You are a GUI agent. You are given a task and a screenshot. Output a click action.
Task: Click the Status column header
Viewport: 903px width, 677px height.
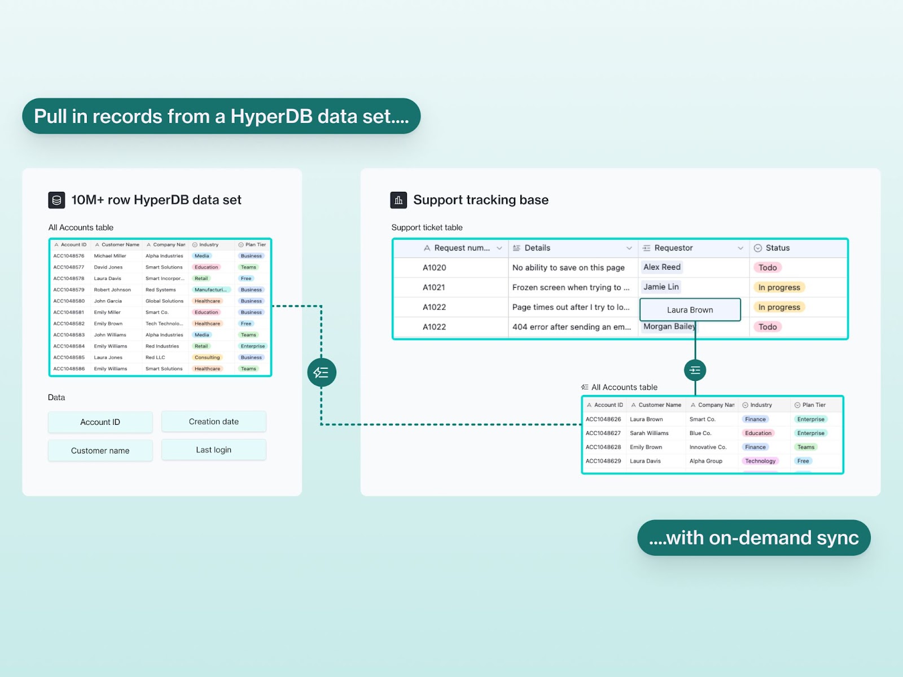pos(799,248)
